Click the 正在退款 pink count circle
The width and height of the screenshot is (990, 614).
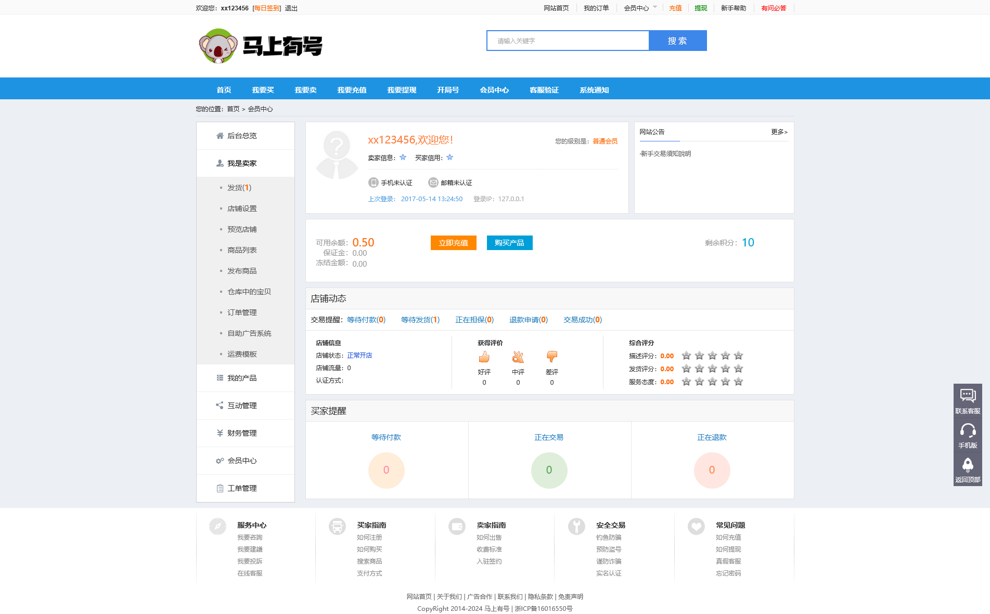pos(712,470)
